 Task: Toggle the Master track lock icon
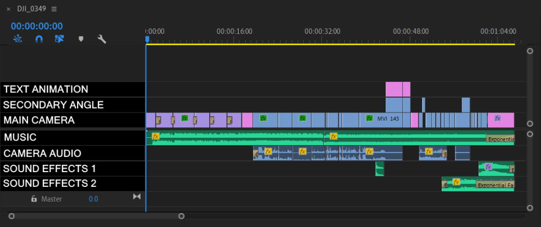click(x=34, y=199)
